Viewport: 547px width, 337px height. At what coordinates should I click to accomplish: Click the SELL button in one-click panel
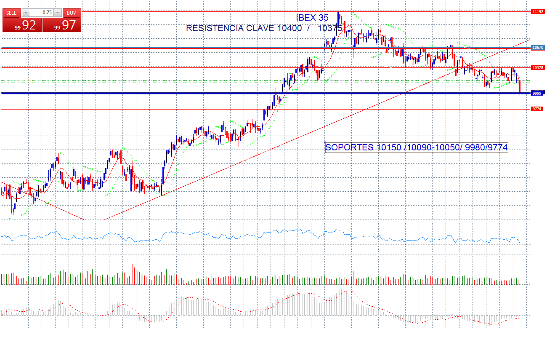pyautogui.click(x=11, y=13)
